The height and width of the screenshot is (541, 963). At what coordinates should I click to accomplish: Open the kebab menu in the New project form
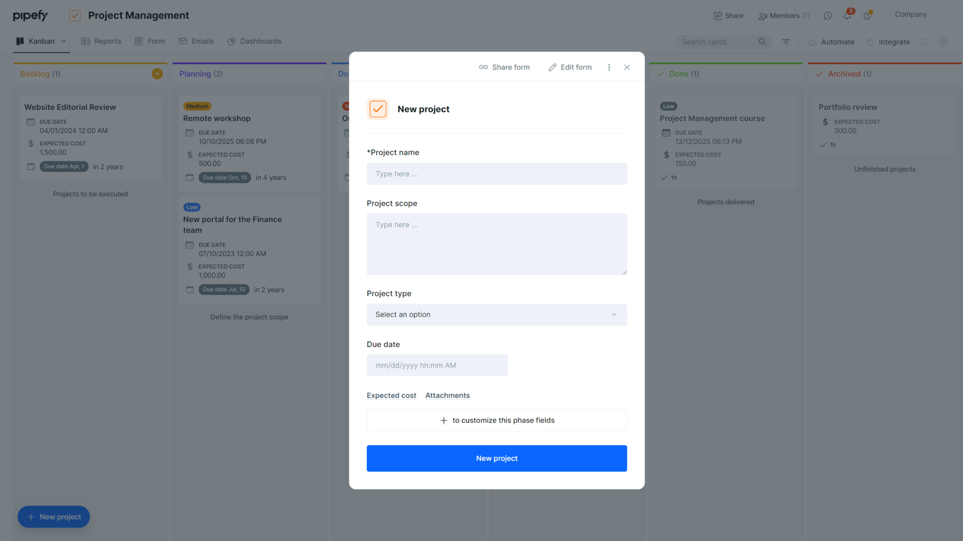(609, 67)
